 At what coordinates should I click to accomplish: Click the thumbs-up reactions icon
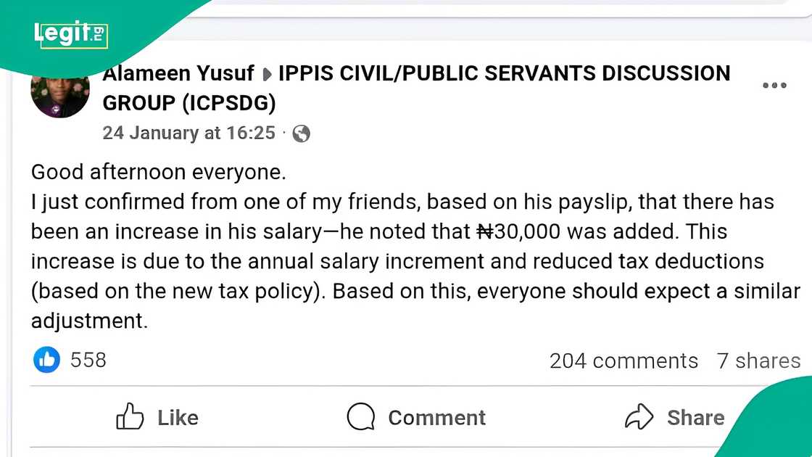tap(46, 360)
